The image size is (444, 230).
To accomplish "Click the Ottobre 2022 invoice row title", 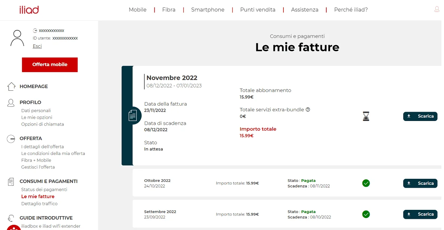I will (157, 180).
